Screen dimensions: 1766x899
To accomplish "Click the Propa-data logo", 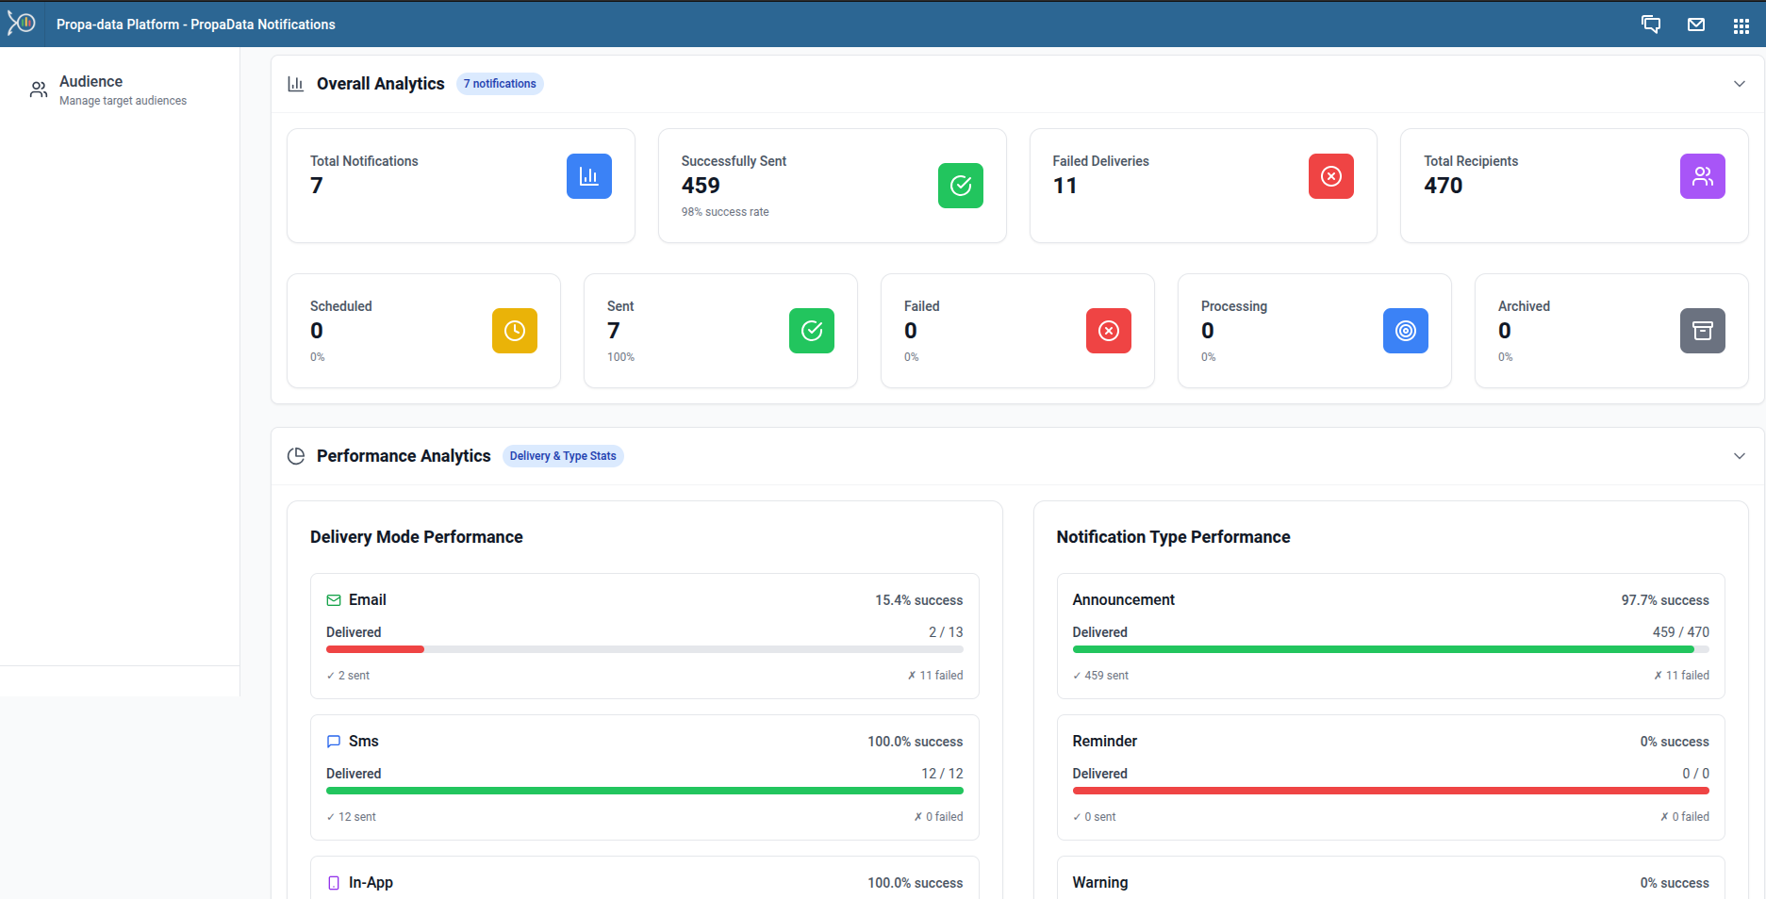I will click(x=21, y=24).
